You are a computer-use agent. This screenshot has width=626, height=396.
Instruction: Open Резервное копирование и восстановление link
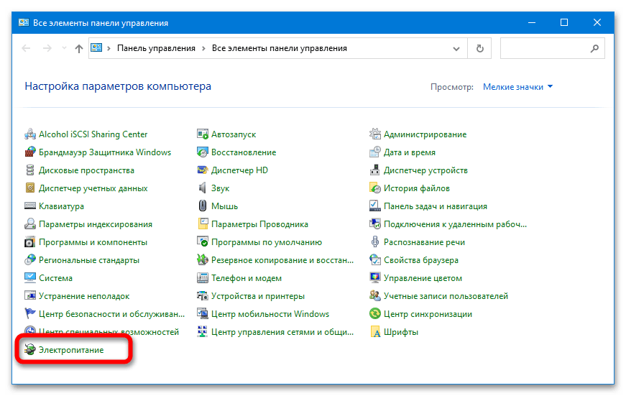click(282, 260)
